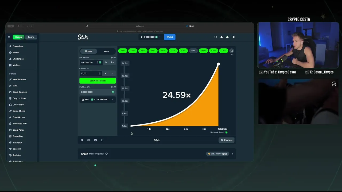Open the user profile icon
This screenshot has width=342, height=192.
pyautogui.click(x=221, y=37)
